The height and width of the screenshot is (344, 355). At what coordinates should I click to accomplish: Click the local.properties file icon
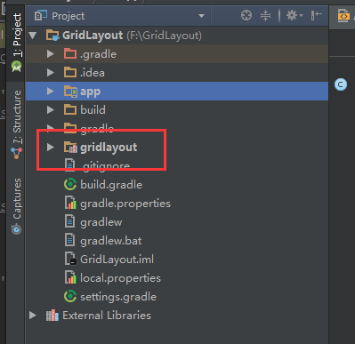point(70,277)
